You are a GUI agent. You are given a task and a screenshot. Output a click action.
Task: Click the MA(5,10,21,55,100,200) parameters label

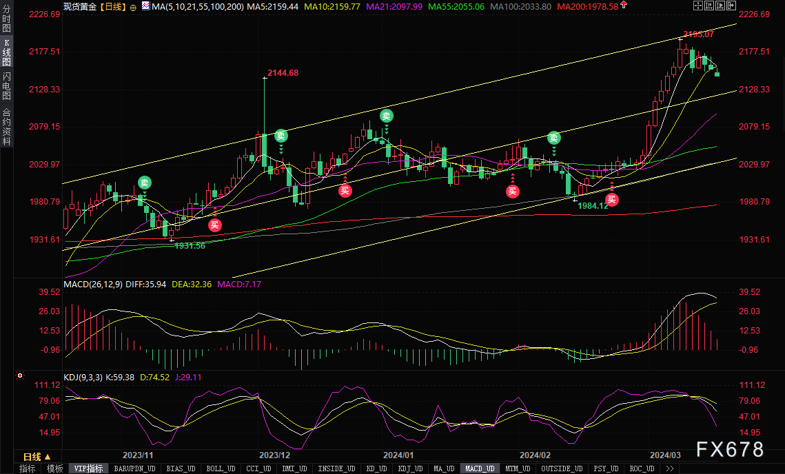click(198, 6)
